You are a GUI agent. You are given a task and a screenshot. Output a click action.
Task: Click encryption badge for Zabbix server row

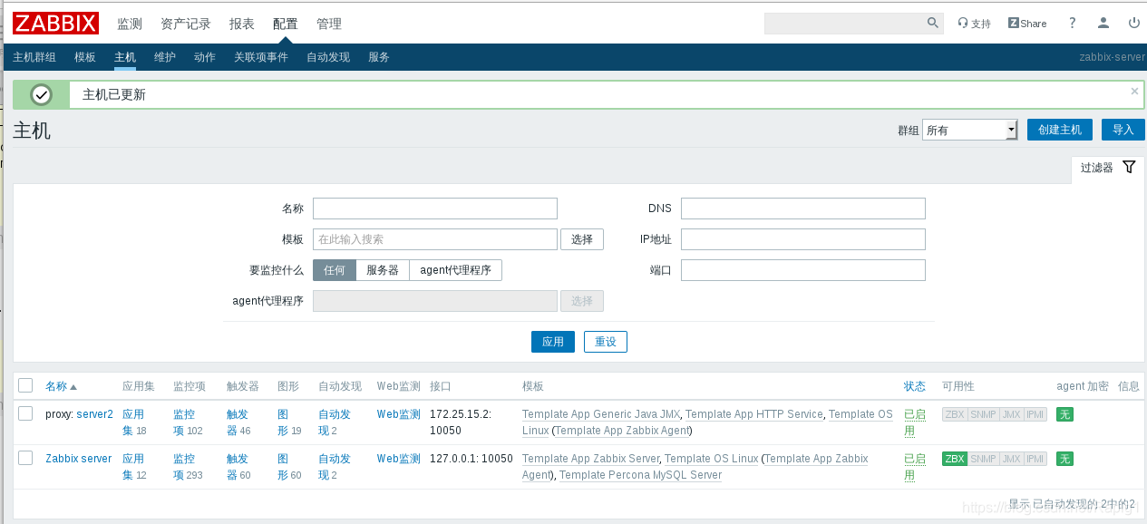(1064, 459)
